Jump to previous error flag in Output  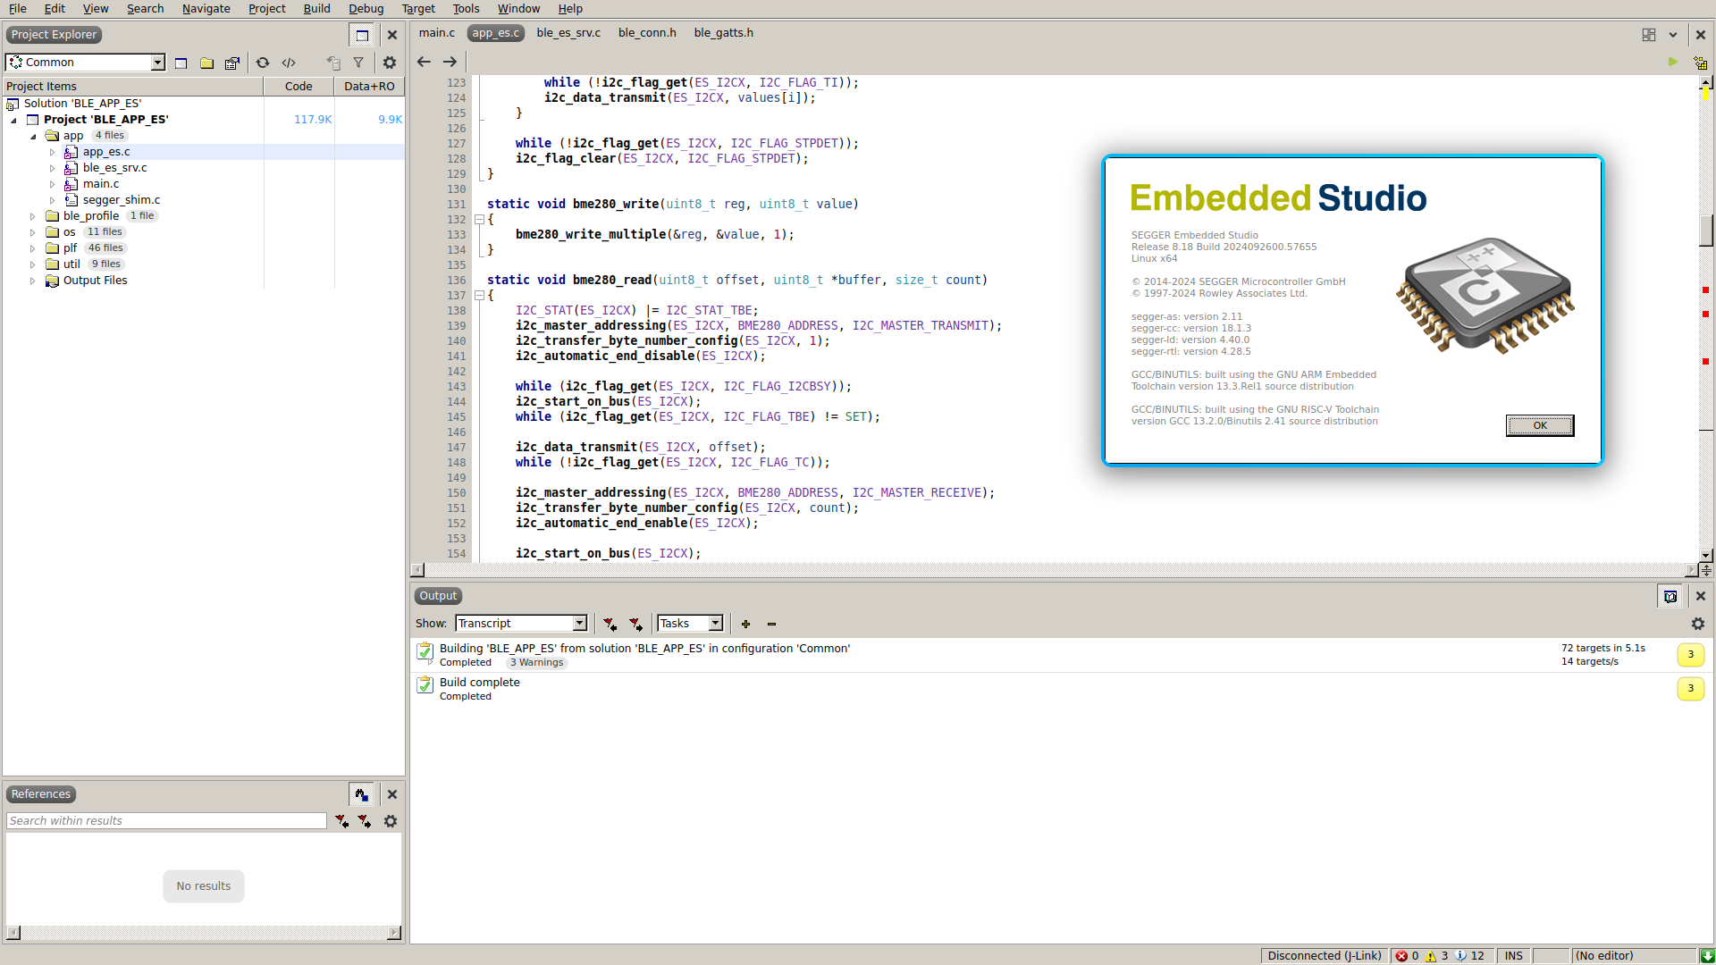610,624
